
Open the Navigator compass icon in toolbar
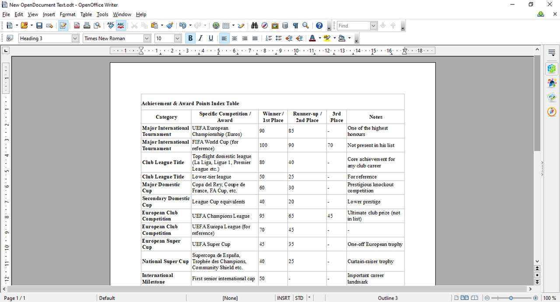265,26
